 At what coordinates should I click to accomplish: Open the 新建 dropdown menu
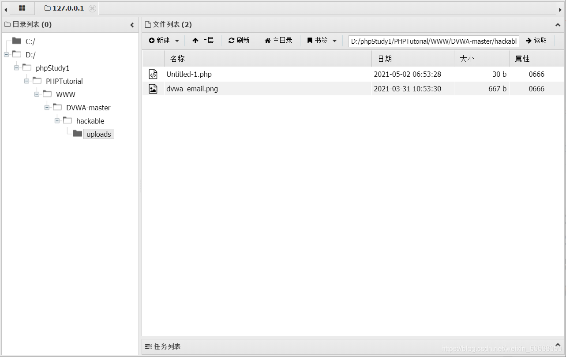click(x=164, y=41)
